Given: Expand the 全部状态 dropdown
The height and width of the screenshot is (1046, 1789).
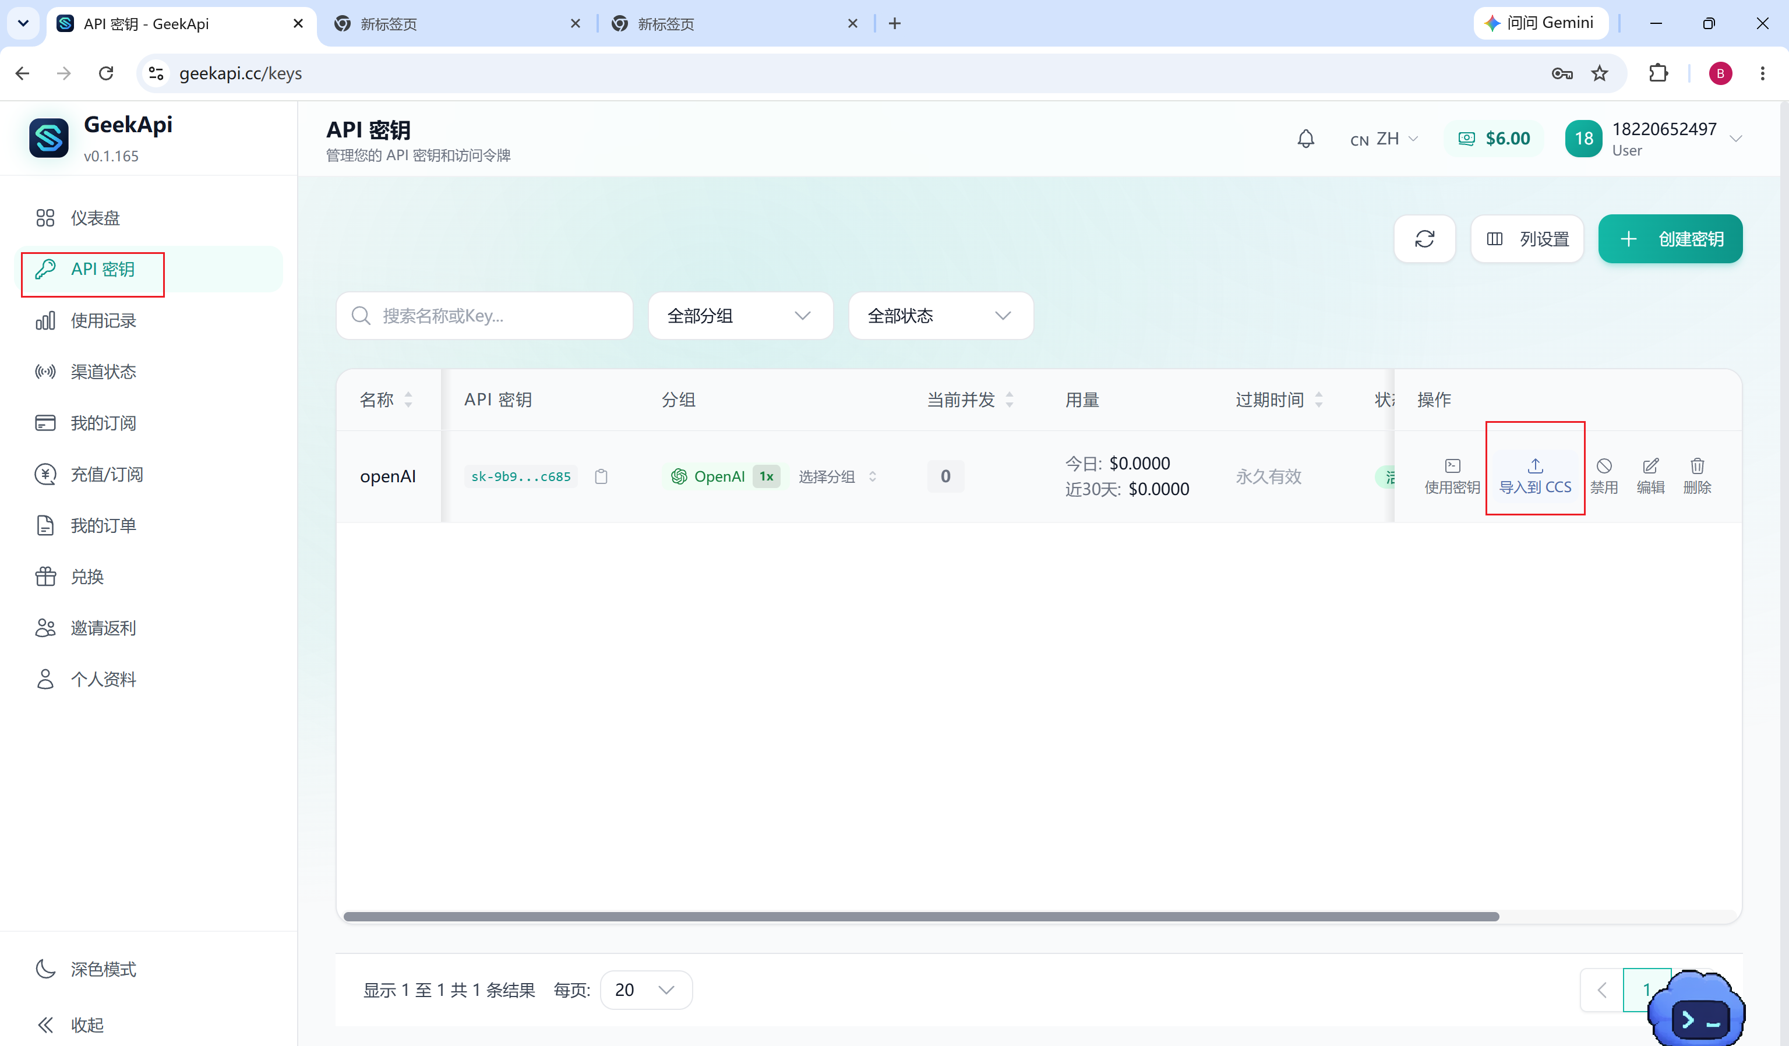Looking at the screenshot, I should [x=940, y=316].
